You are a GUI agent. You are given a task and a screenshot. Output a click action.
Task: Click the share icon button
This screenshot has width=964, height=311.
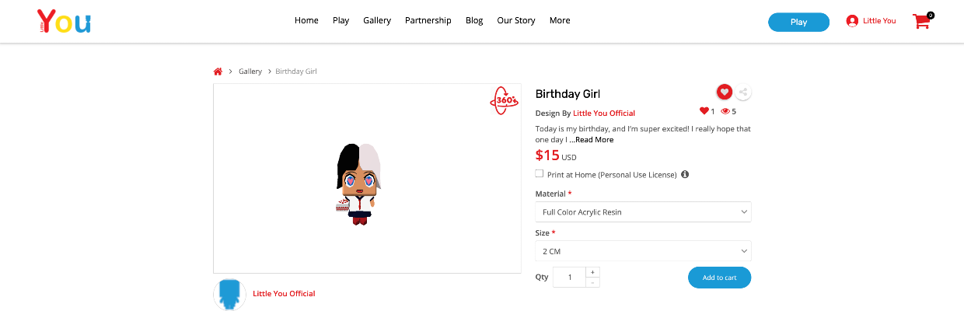(x=743, y=93)
